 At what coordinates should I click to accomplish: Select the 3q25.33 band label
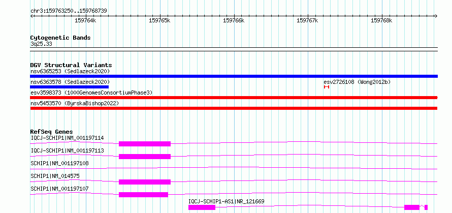pos(41,44)
